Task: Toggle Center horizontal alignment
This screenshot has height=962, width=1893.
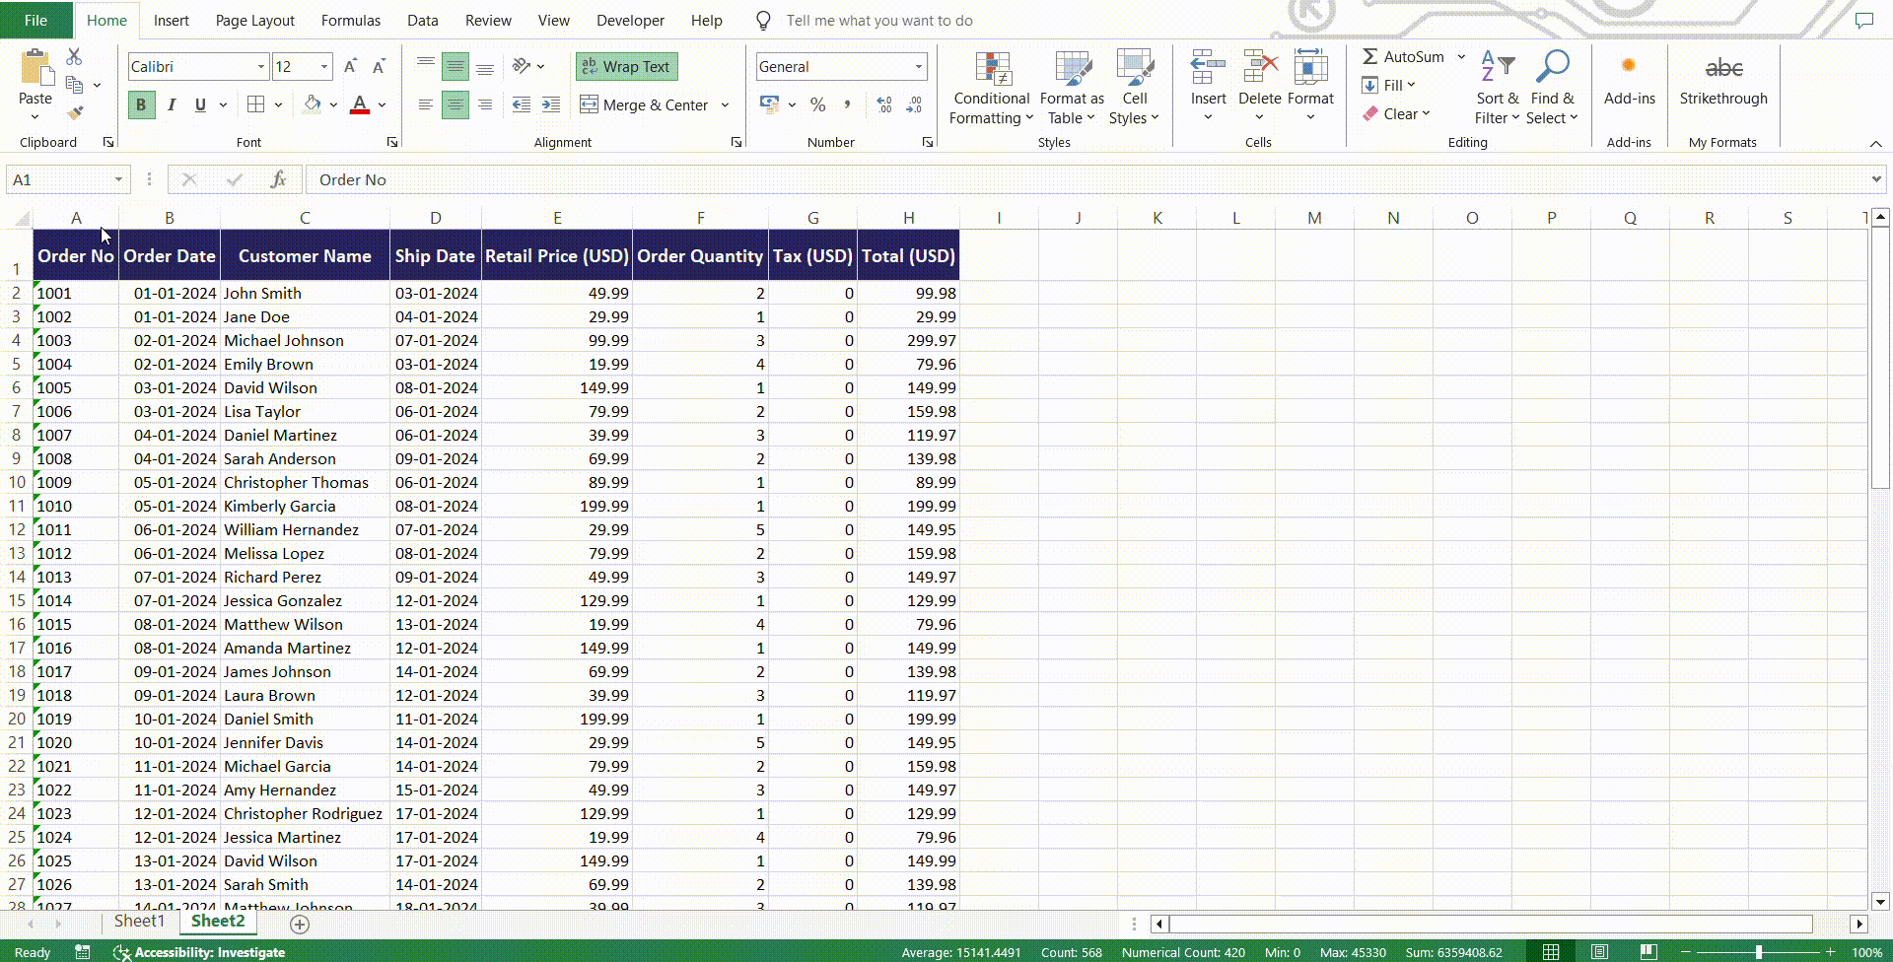Action: pyautogui.click(x=455, y=104)
